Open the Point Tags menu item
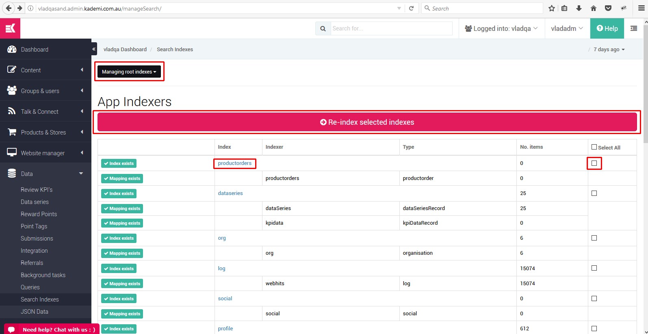 click(34, 226)
